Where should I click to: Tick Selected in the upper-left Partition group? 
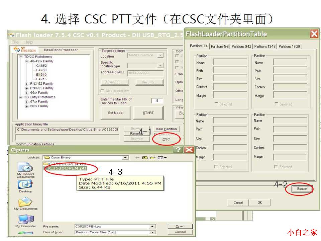216,104
